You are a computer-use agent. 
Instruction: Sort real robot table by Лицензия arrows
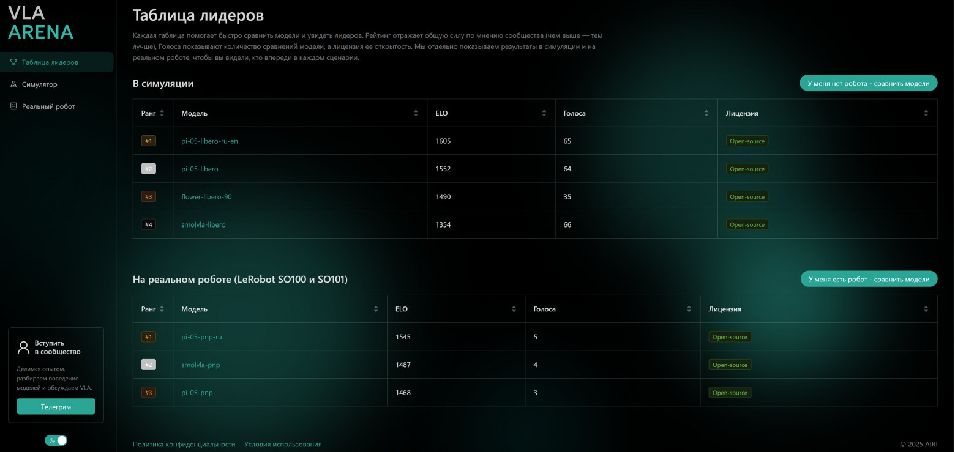[x=926, y=309]
